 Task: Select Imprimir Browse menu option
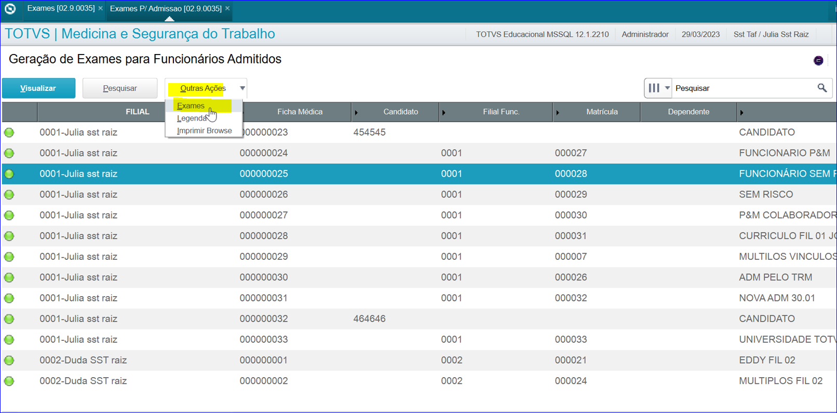(x=204, y=131)
